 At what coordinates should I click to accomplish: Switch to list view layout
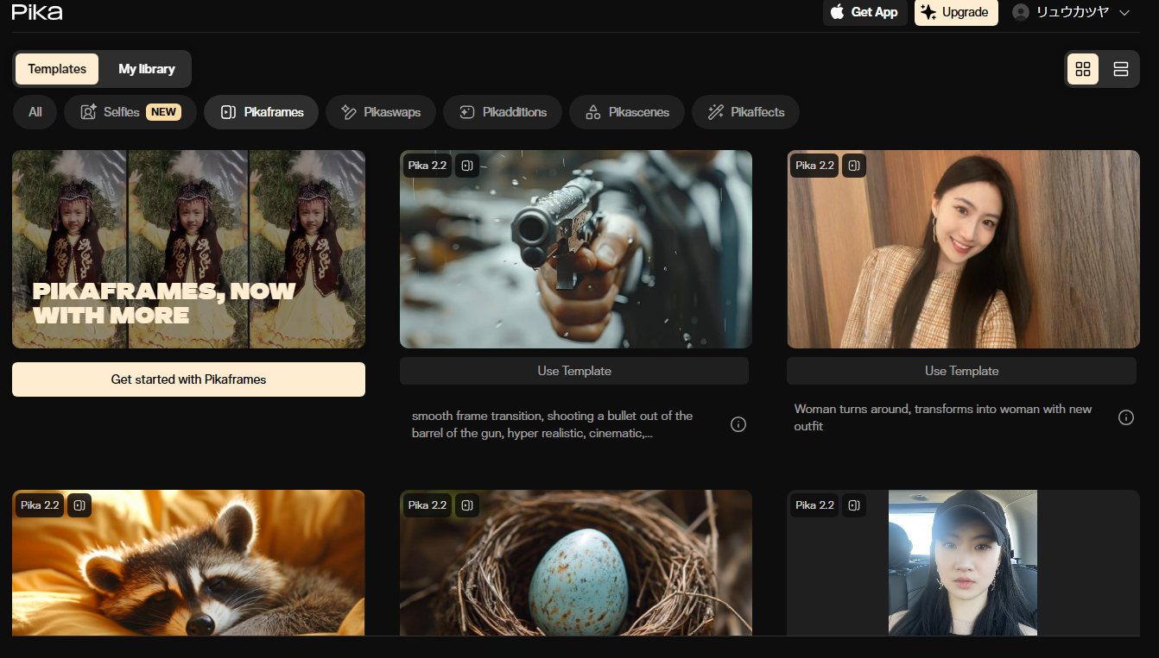click(x=1121, y=69)
